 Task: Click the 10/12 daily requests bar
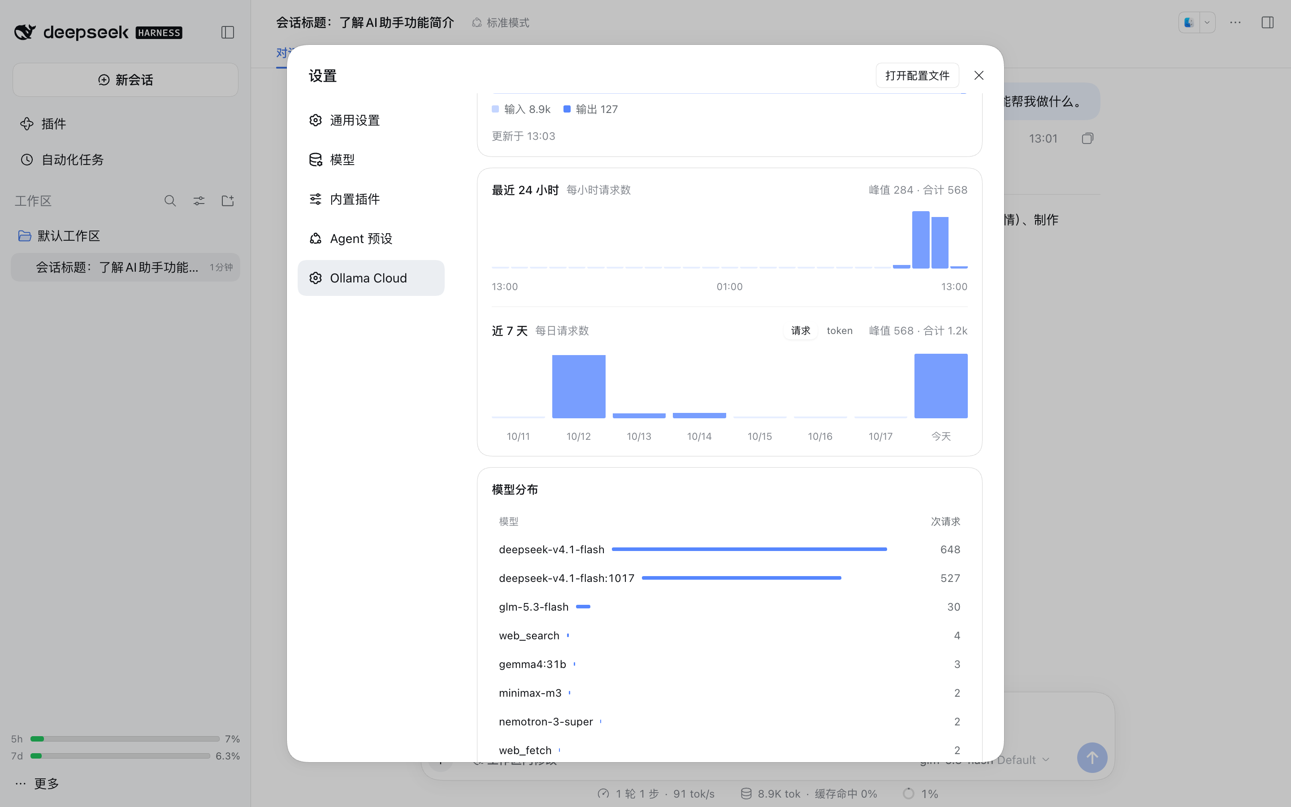(x=578, y=386)
